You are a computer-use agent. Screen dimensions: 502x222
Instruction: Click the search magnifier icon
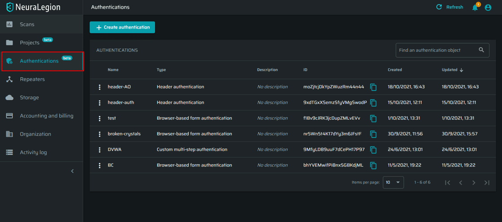481,50
